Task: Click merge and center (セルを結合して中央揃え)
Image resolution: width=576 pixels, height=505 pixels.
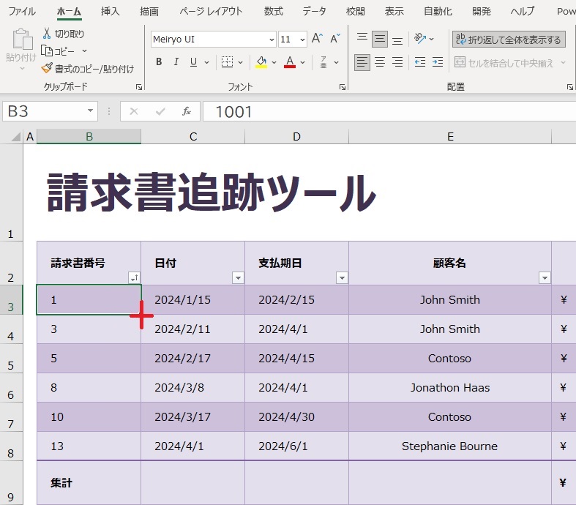Action: click(x=504, y=63)
